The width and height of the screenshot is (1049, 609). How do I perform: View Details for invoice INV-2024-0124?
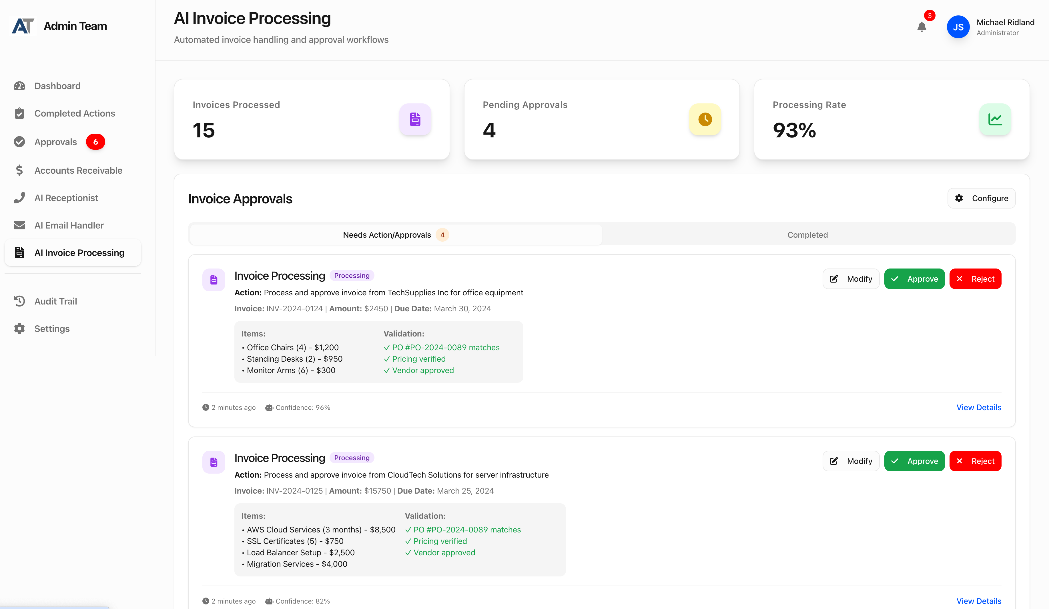(979, 407)
